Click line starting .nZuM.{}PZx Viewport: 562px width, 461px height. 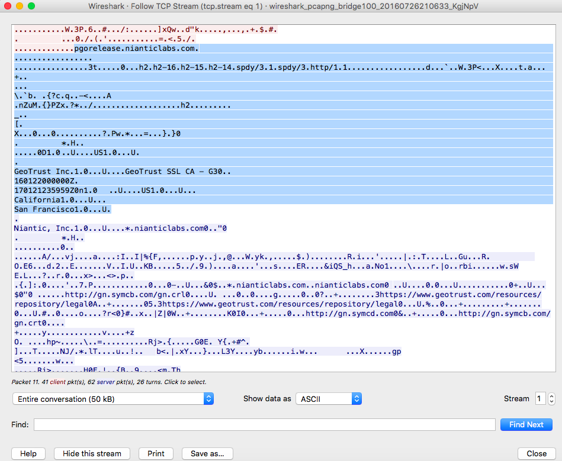(122, 105)
